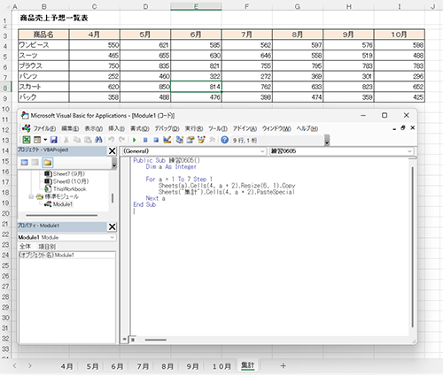443x375 pixels.
Task: Click the Full Module View button at code bottom
Action: coord(133,340)
